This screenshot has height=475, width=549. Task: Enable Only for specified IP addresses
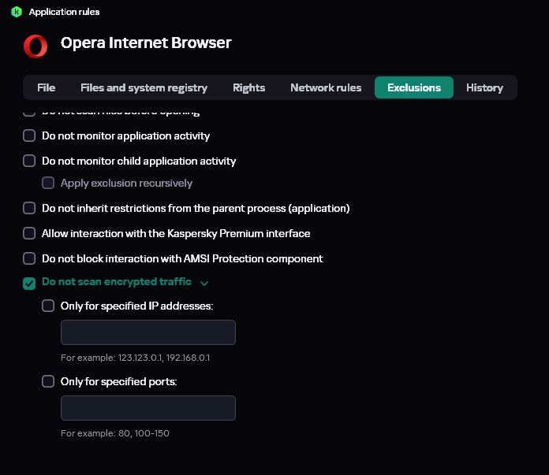(x=48, y=306)
